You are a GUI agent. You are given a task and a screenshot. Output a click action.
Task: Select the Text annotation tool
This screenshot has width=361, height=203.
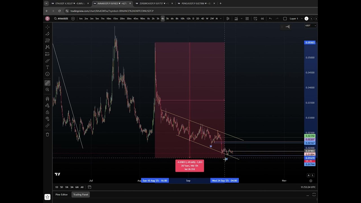click(x=47, y=67)
